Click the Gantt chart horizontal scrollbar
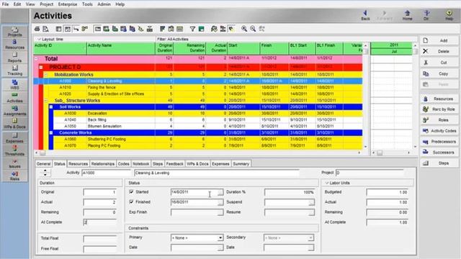Image resolution: width=461 pixels, height=259 pixels. click(391, 153)
